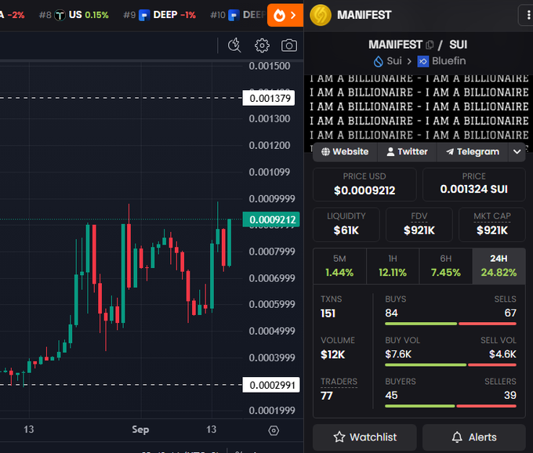Click the Sui chain droplet icon
The image size is (533, 453).
click(379, 61)
